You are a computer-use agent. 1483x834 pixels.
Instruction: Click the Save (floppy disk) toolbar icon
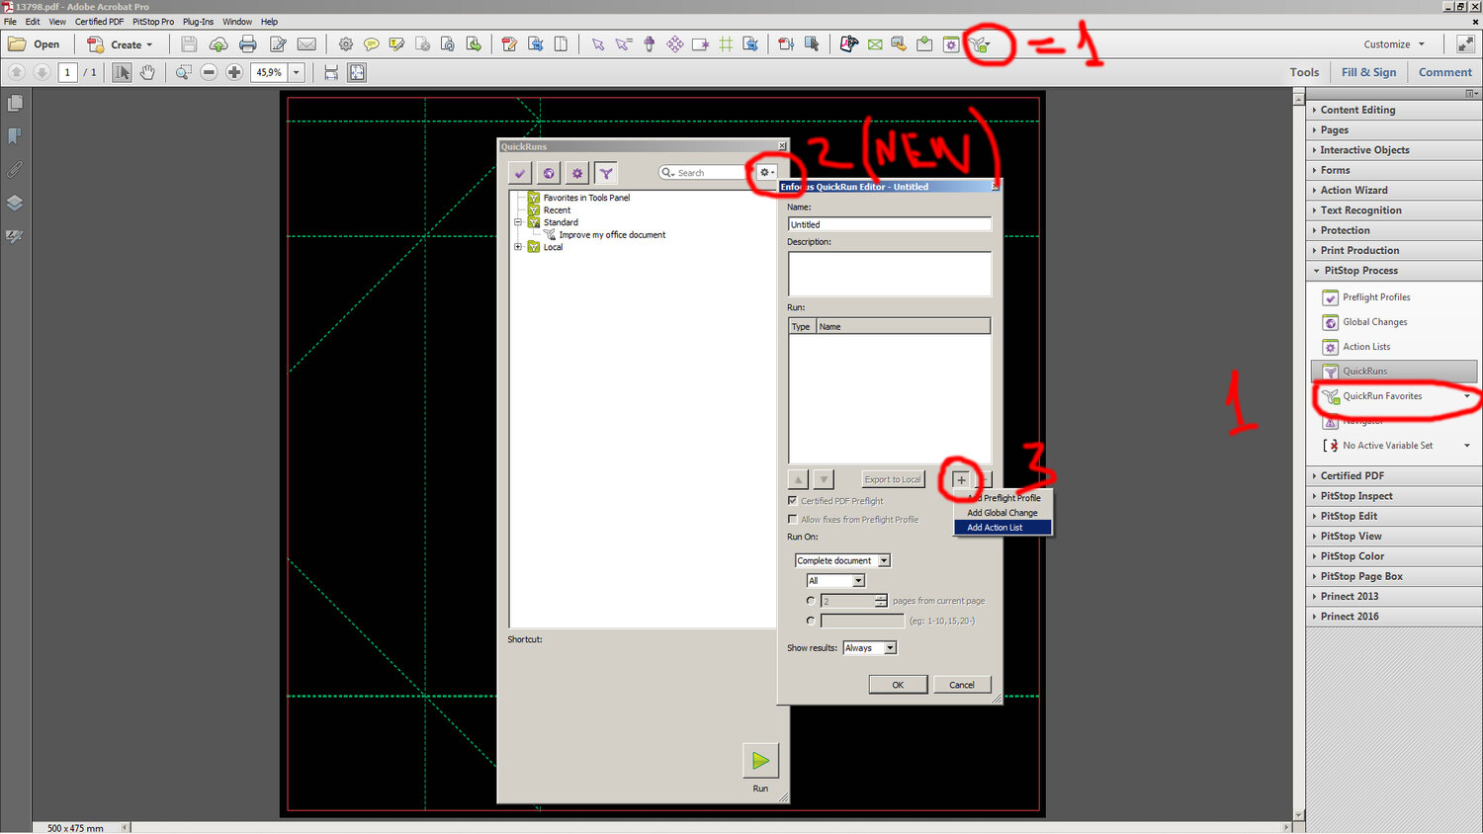coord(189,44)
